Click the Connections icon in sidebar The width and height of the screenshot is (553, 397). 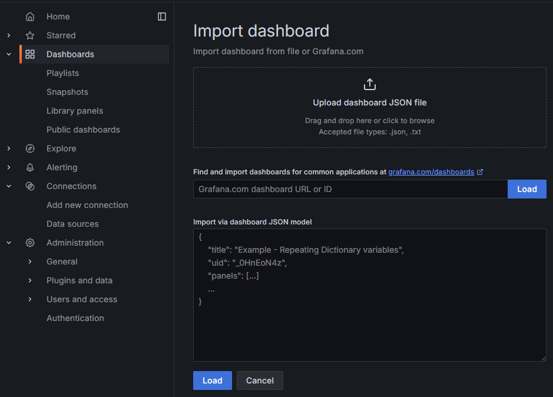(x=30, y=186)
